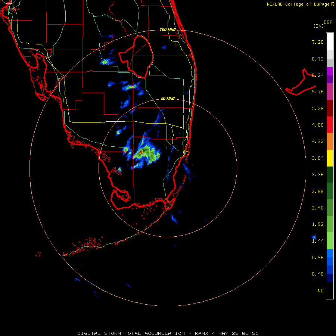The width and height of the screenshot is (336, 336).
Task: Click the 6.24 legend value
Action: pyautogui.click(x=318, y=75)
